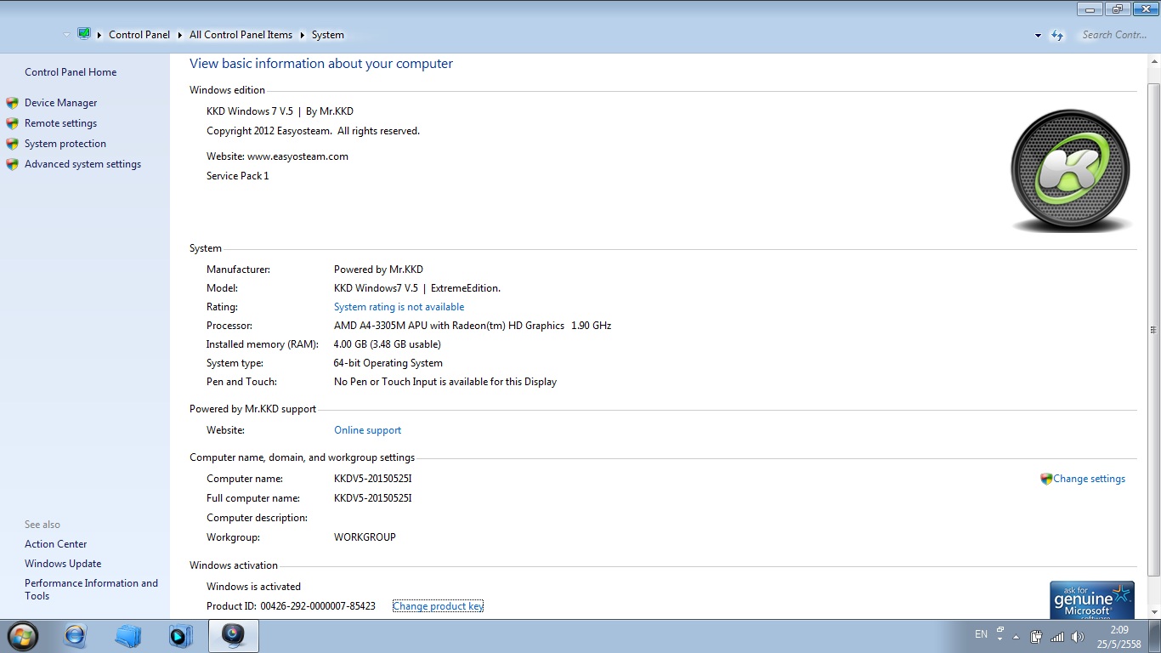
Task: Click the 4.00 GB installed memory value
Action: [388, 344]
